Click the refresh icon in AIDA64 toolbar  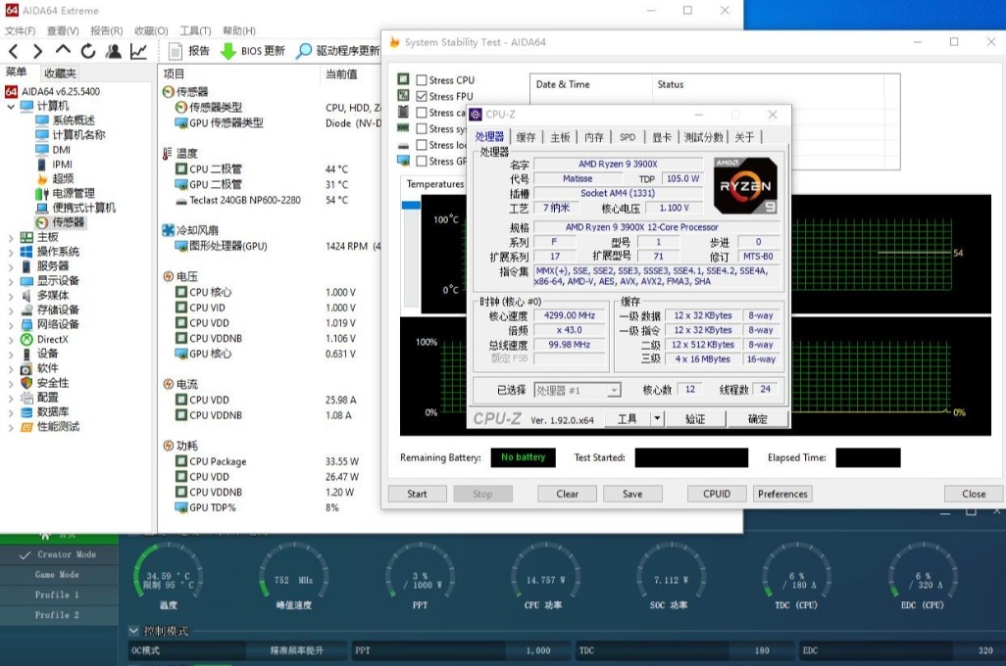click(x=88, y=51)
